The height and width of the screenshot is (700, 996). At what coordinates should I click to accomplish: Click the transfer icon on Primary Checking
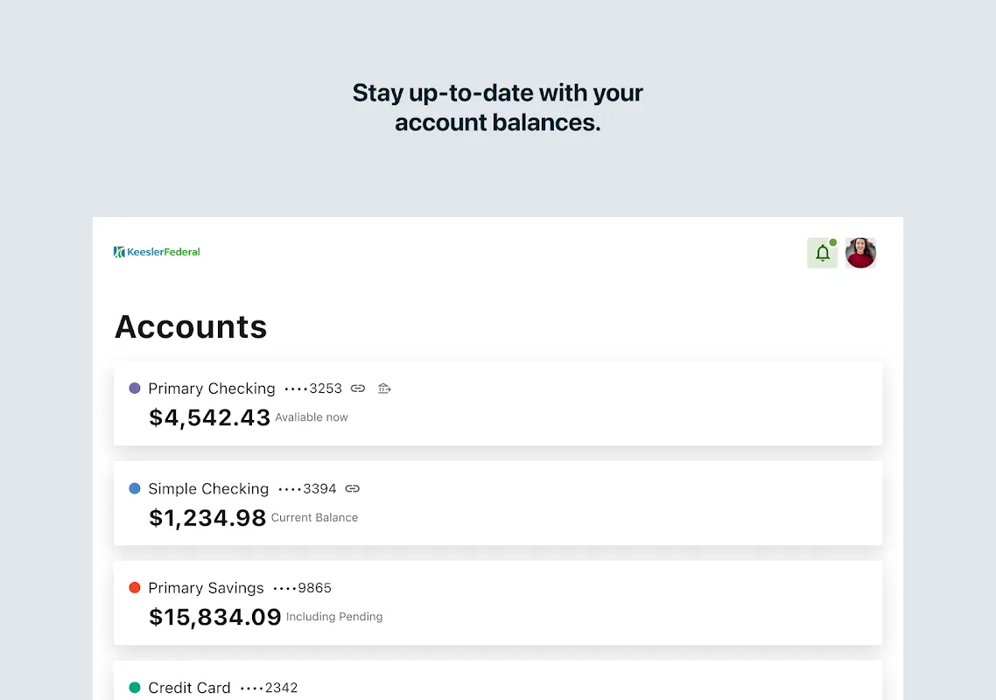pyautogui.click(x=384, y=388)
